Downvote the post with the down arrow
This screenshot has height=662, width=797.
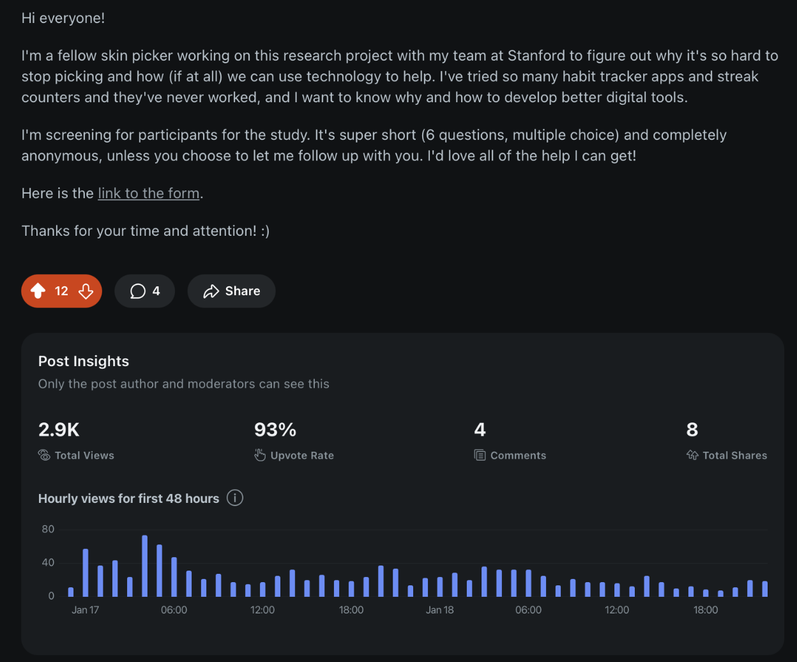(86, 291)
